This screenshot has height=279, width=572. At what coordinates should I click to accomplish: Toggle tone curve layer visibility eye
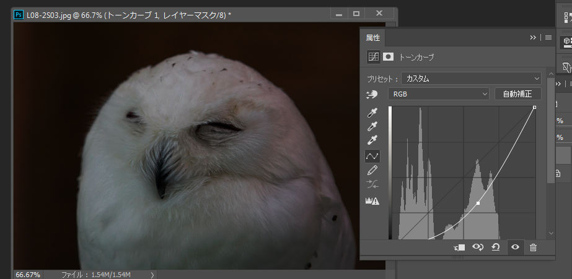pos(514,247)
